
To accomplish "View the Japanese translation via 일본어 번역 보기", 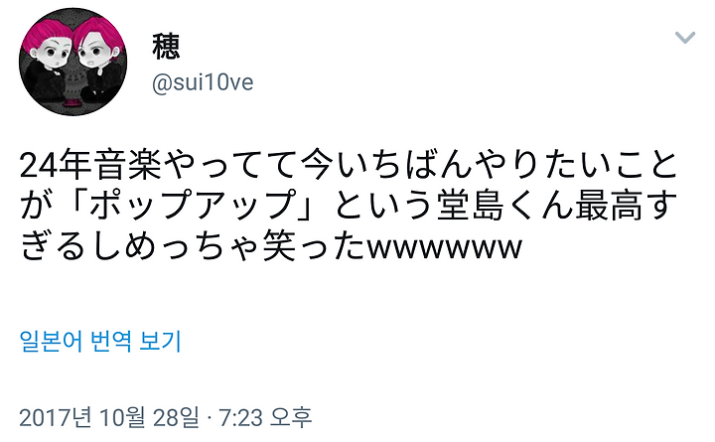I will point(100,341).
